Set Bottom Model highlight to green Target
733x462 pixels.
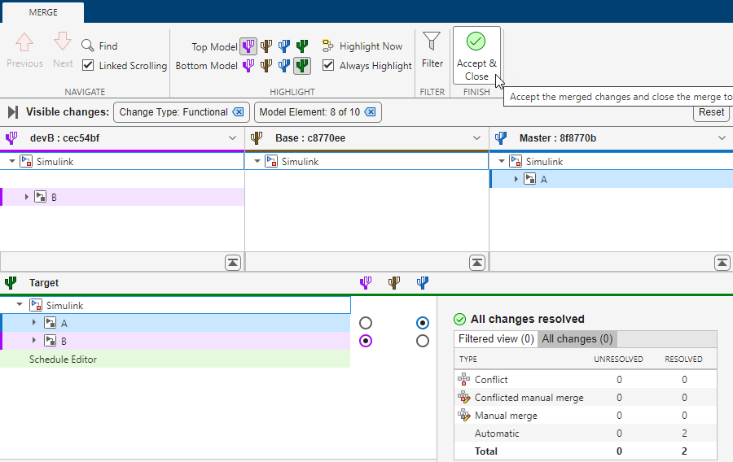pos(302,66)
